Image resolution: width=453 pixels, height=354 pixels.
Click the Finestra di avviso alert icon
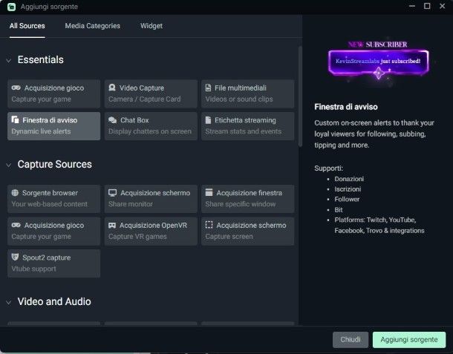[x=15, y=119]
